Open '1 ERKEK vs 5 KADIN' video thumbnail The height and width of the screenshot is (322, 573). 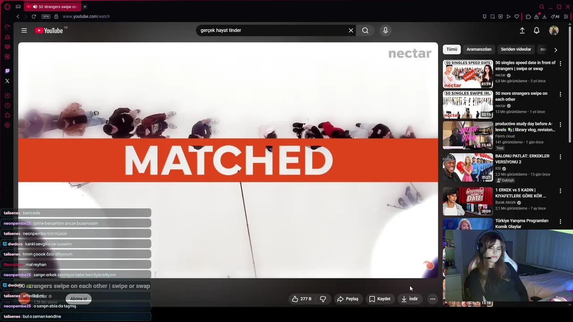468,201
